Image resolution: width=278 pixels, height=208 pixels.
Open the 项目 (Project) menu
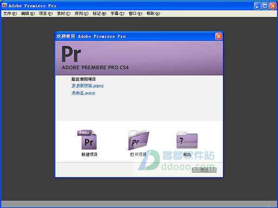click(x=46, y=13)
